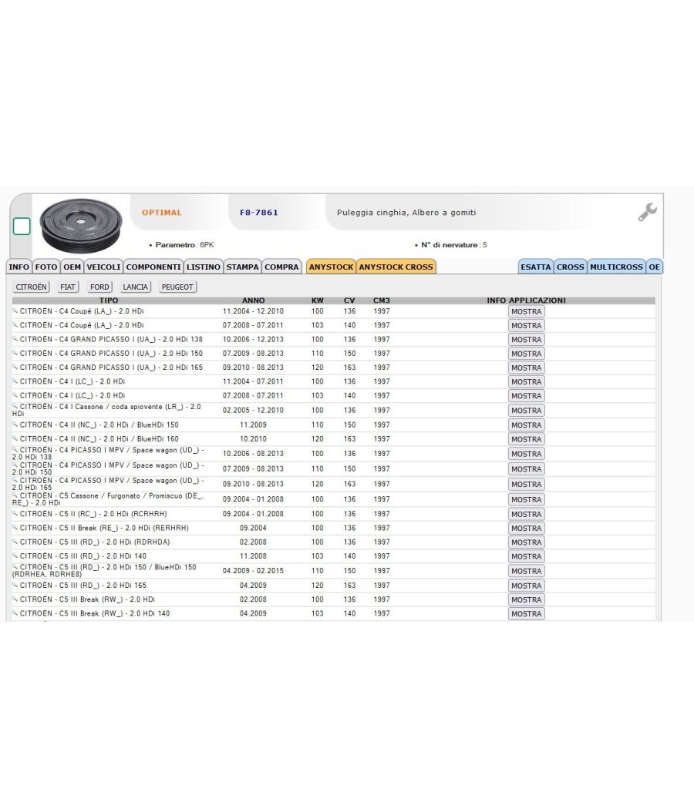The width and height of the screenshot is (694, 809).
Task: Click 'Puleggia cinghia, Albero a gomiti' description
Action: (406, 213)
